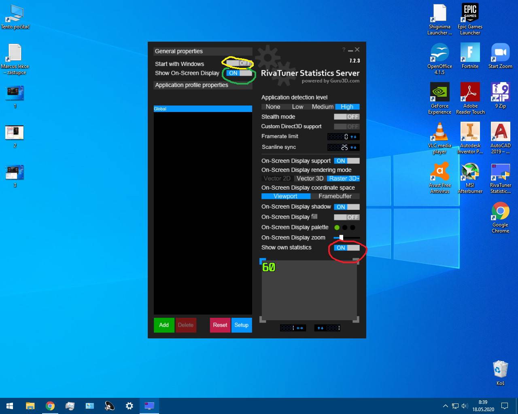This screenshot has height=414, width=518.
Task: Open Koš recycle bin icon
Action: coord(500,373)
